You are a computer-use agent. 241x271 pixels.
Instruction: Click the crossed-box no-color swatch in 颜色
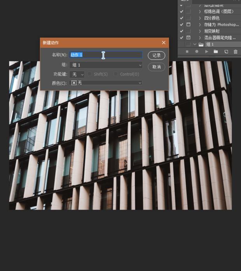[x=74, y=83]
